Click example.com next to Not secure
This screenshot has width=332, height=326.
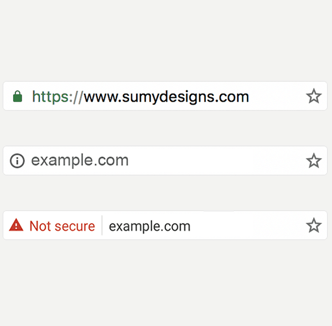click(150, 227)
